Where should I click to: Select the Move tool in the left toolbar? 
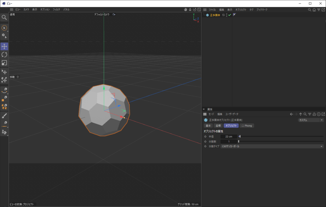pyautogui.click(x=4, y=46)
